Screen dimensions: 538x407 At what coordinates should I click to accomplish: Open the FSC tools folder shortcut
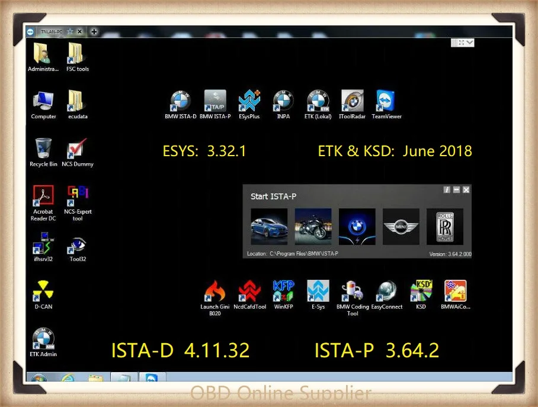(x=78, y=57)
